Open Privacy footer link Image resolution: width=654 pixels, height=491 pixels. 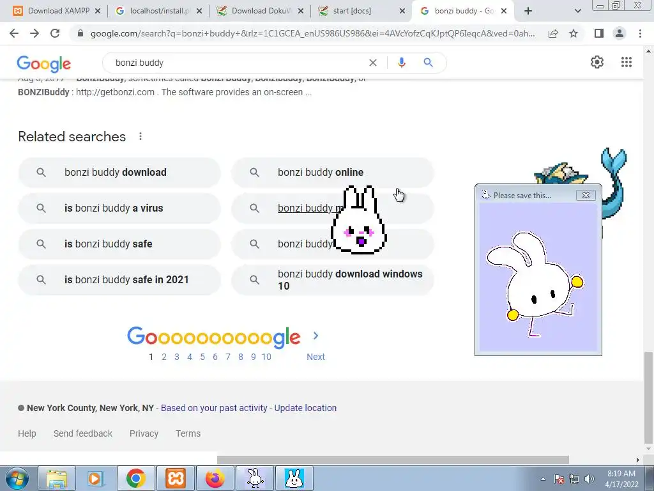(144, 433)
